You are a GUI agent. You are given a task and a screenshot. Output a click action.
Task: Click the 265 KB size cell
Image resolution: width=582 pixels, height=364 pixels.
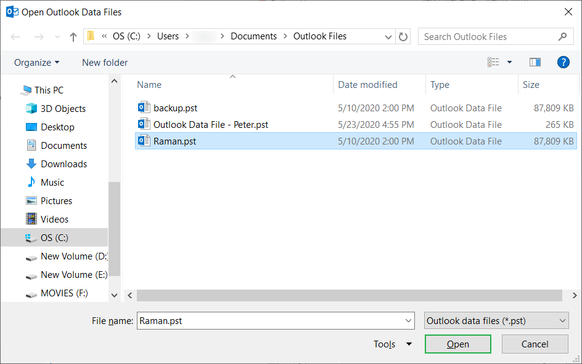(x=559, y=125)
